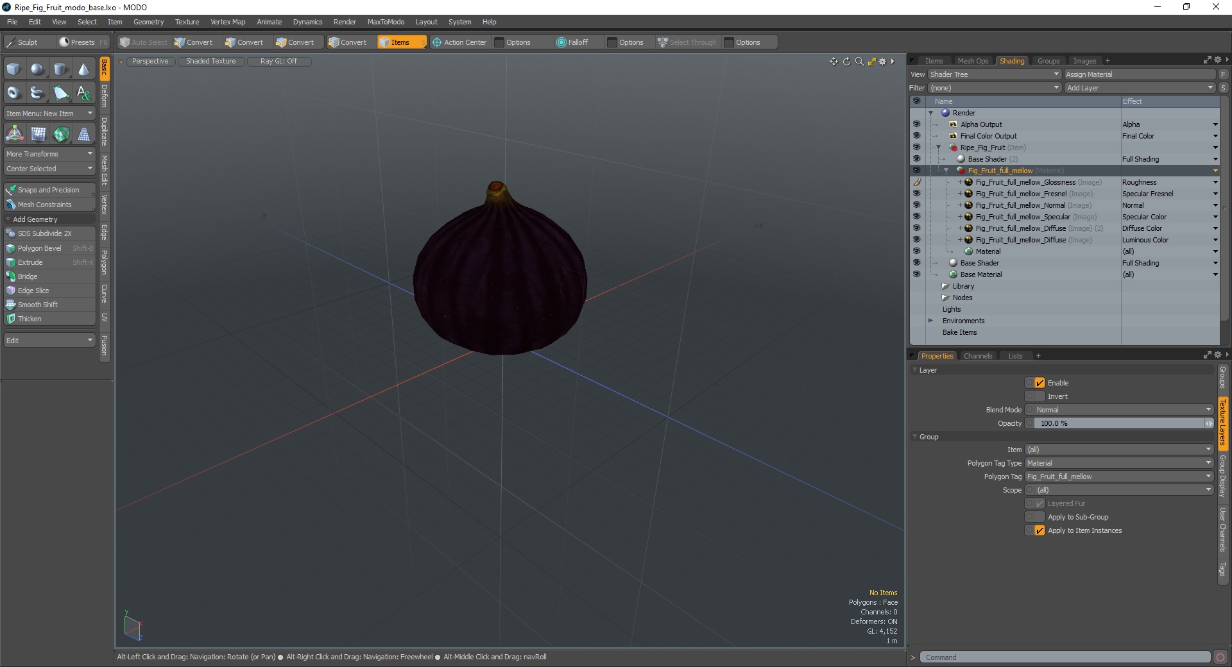The image size is (1232, 667).
Task: Select the Cylinder primitive tool
Action: [x=60, y=69]
